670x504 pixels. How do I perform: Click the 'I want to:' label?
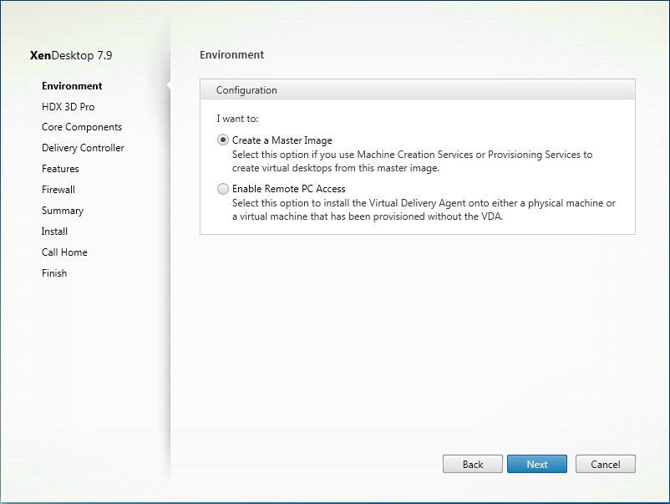pos(237,119)
